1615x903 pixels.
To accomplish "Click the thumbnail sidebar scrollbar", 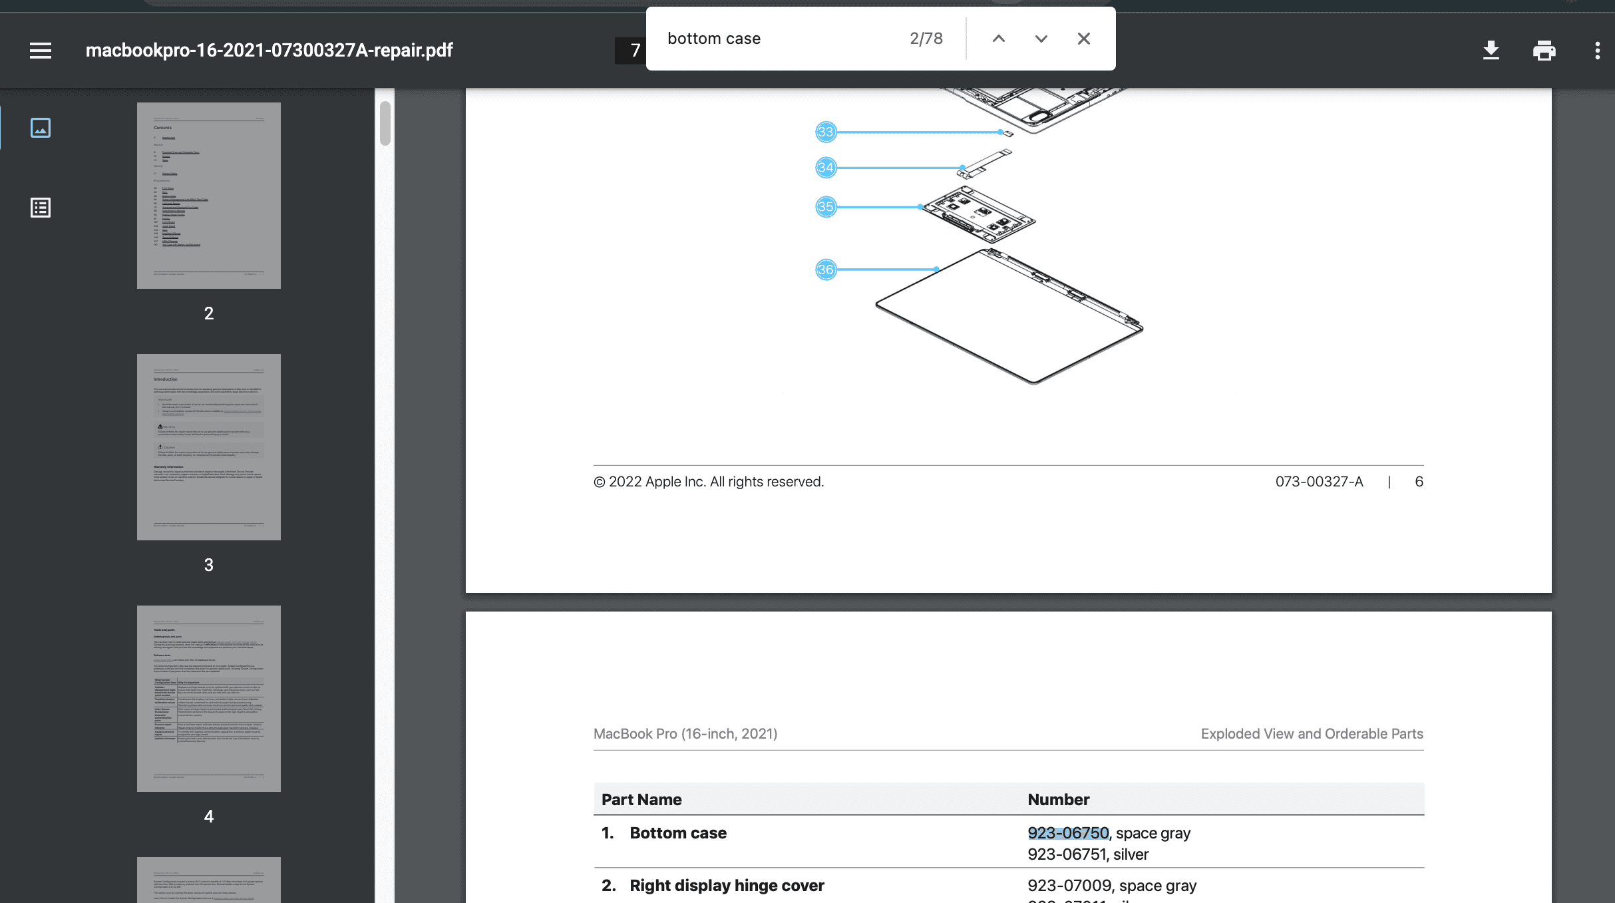I will [385, 123].
